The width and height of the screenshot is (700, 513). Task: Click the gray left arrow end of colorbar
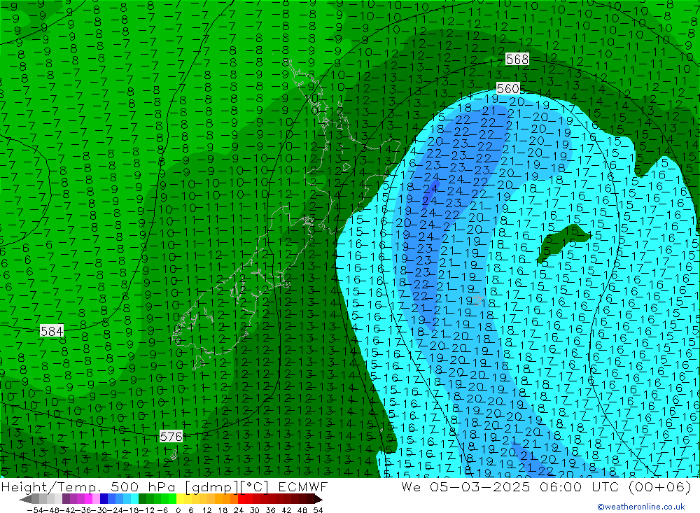26,499
